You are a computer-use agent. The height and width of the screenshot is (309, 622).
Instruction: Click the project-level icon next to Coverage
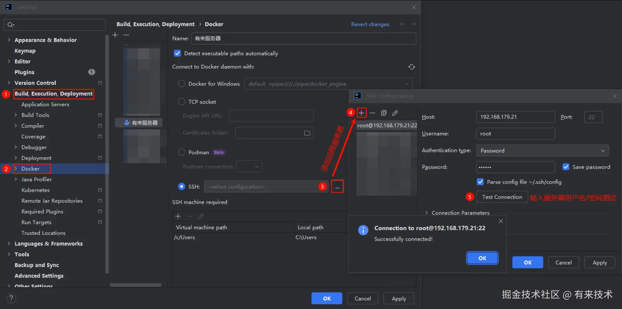click(x=100, y=137)
